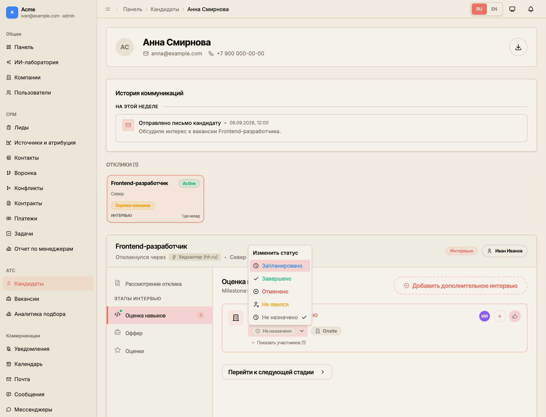The height and width of the screenshot is (417, 546).
Task: Click the anna@example.com email
Action: pyautogui.click(x=176, y=54)
